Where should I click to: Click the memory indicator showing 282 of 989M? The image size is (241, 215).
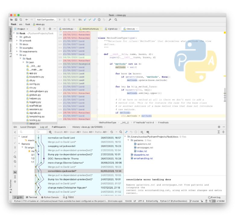(x=218, y=201)
